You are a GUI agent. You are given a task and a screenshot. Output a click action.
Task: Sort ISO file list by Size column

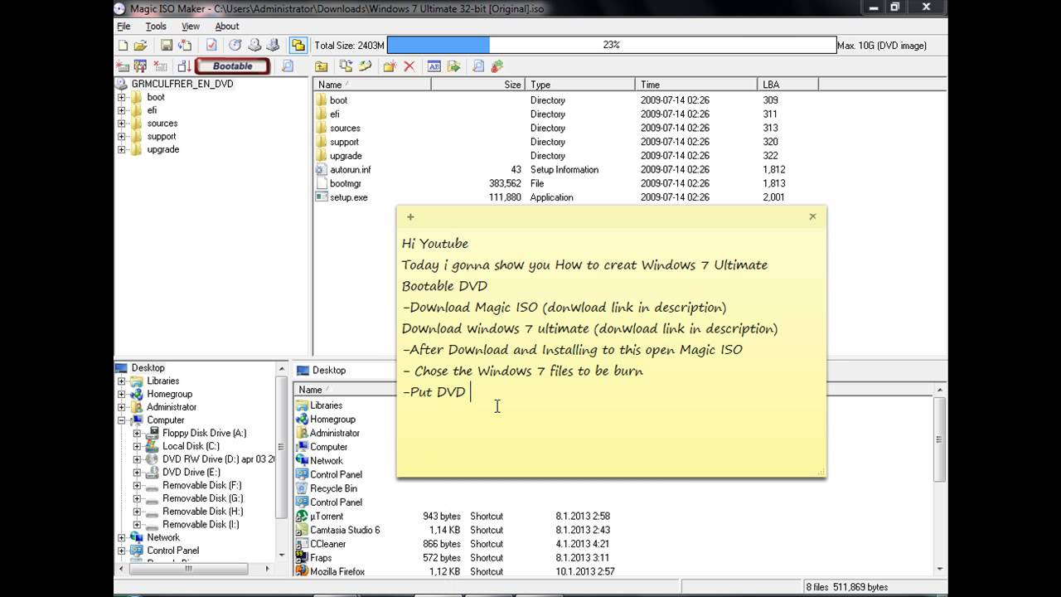point(478,85)
